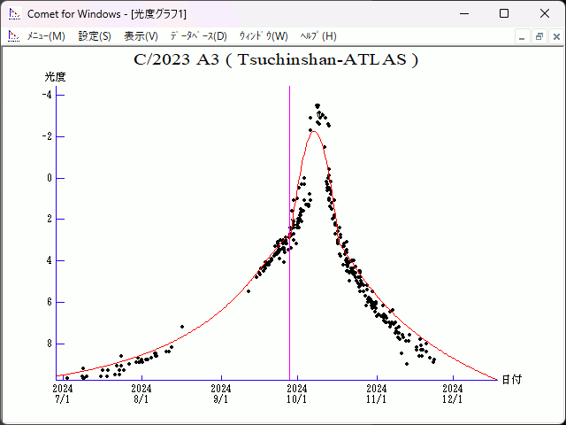Restore the inner 光度グラフ1 child window
Viewport: 566px width, 425px height.
tap(539, 36)
